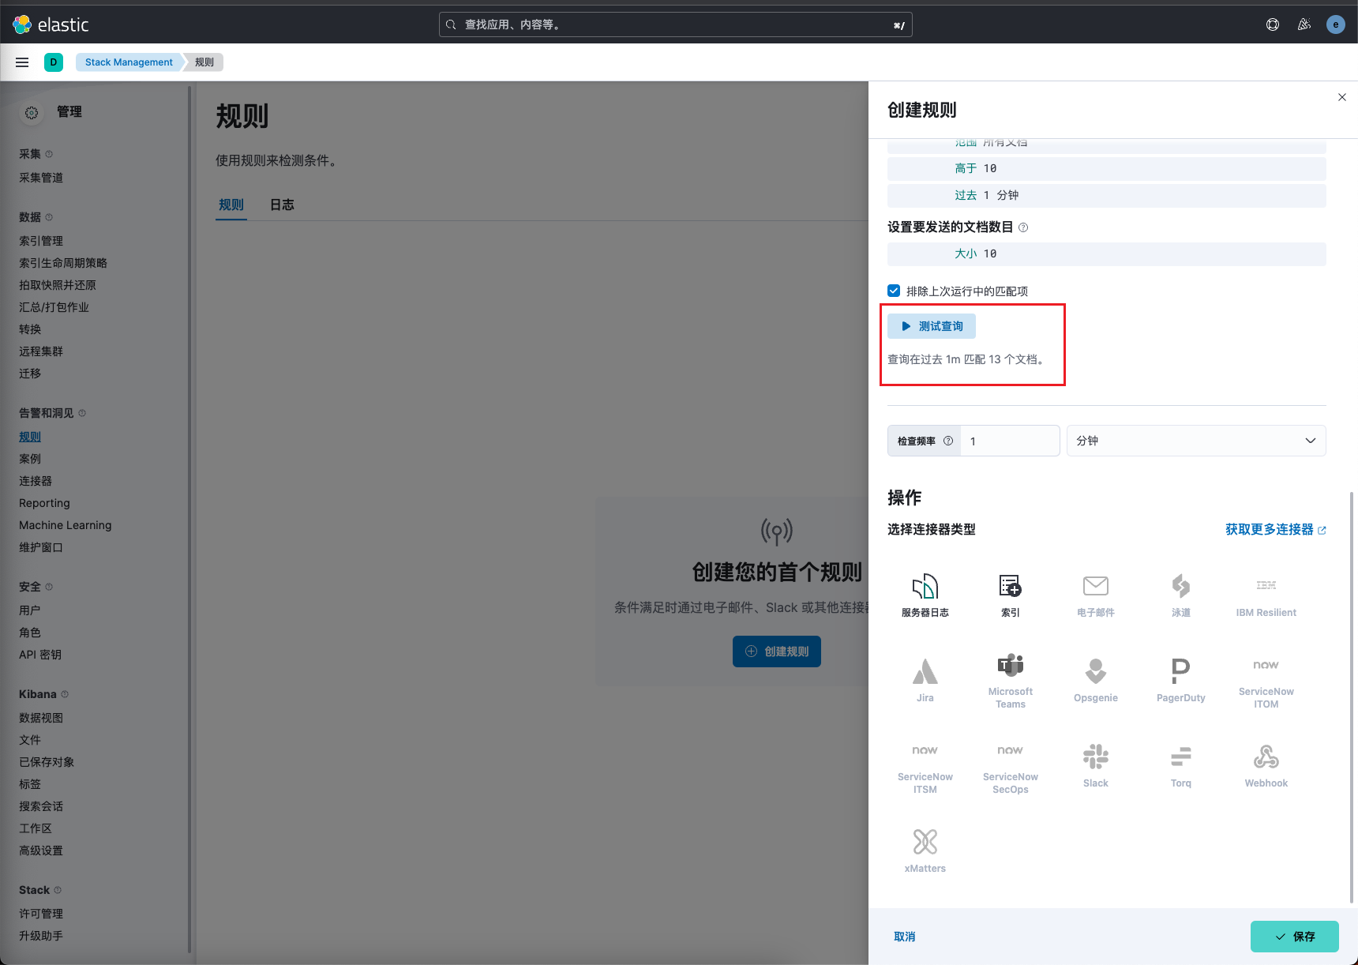Open Machine Learning sidebar link
The height and width of the screenshot is (965, 1358).
[x=66, y=525]
